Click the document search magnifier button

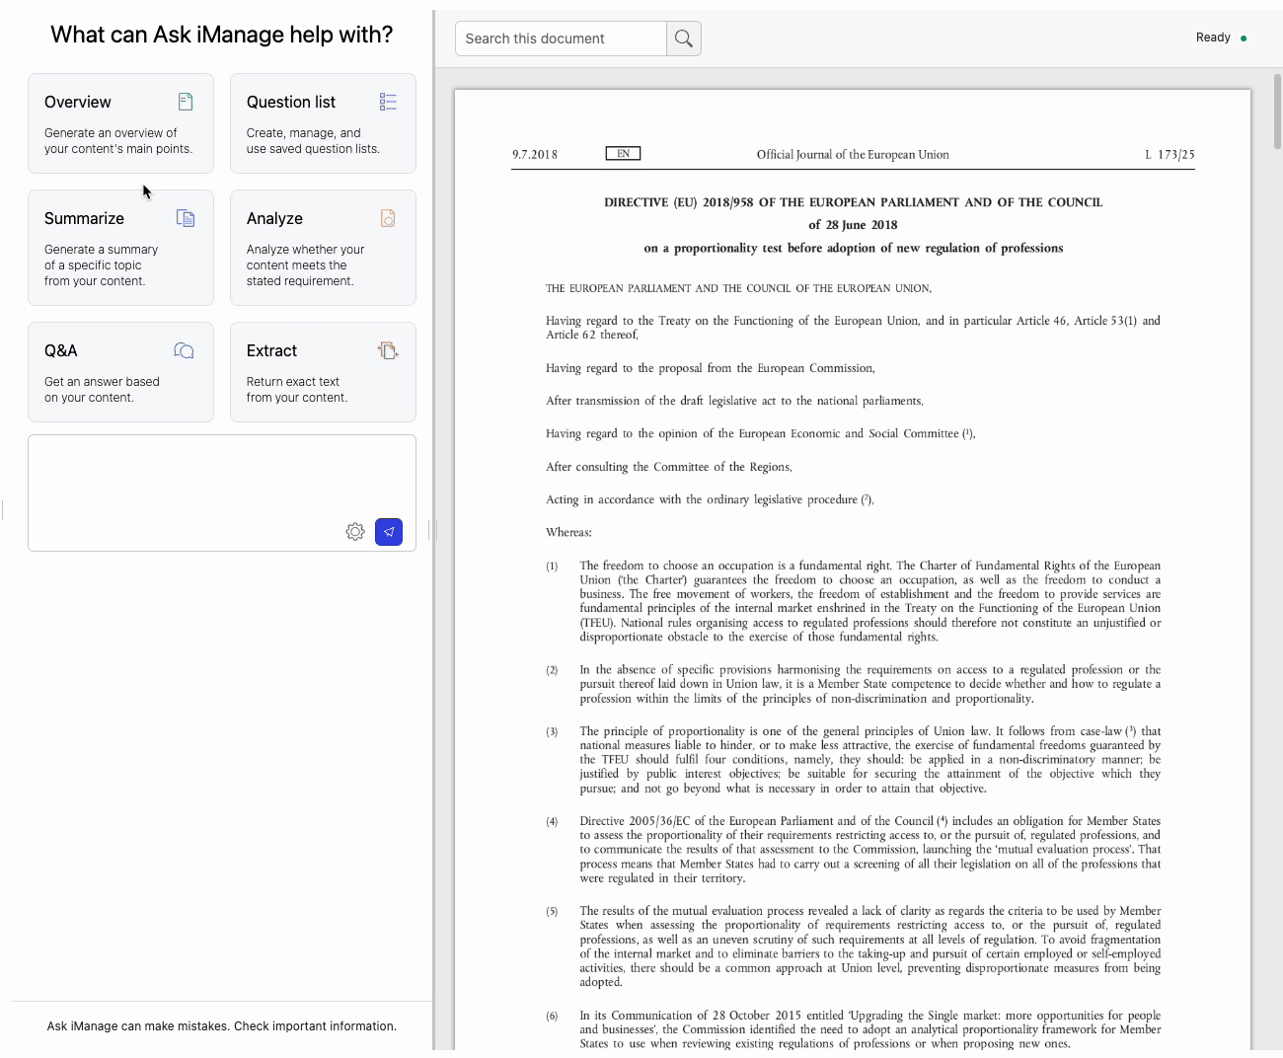point(684,38)
